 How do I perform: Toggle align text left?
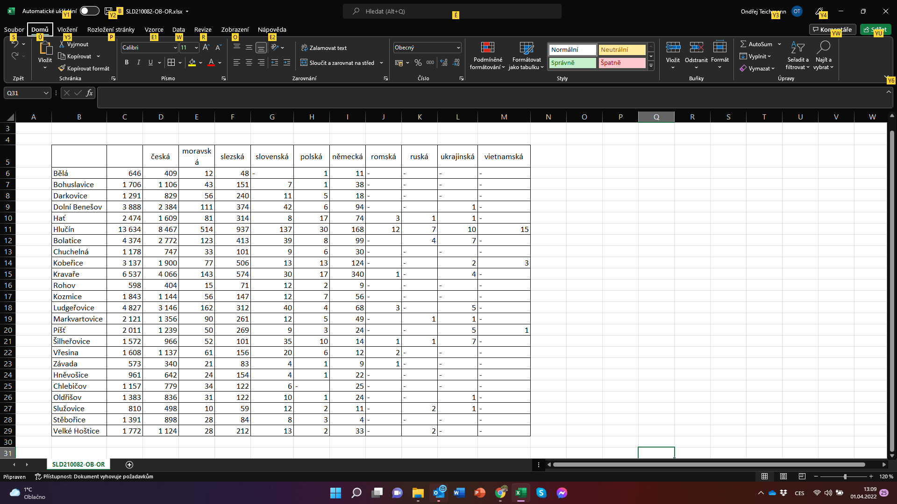[x=237, y=63]
